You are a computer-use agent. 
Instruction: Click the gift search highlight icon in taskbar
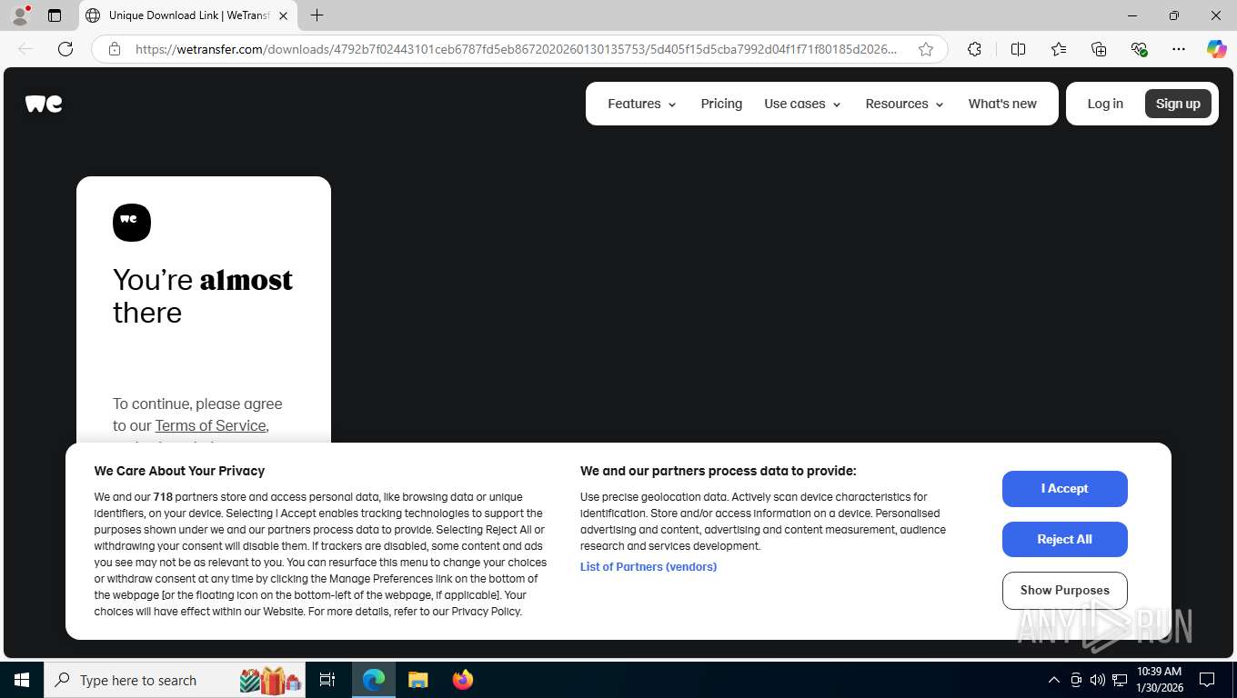271,680
